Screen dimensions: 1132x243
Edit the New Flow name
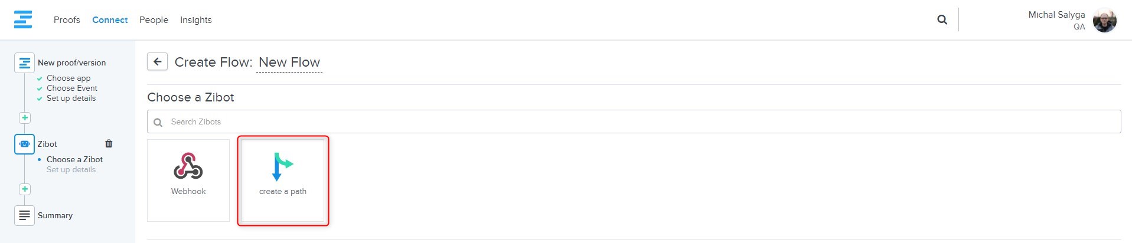pos(289,63)
